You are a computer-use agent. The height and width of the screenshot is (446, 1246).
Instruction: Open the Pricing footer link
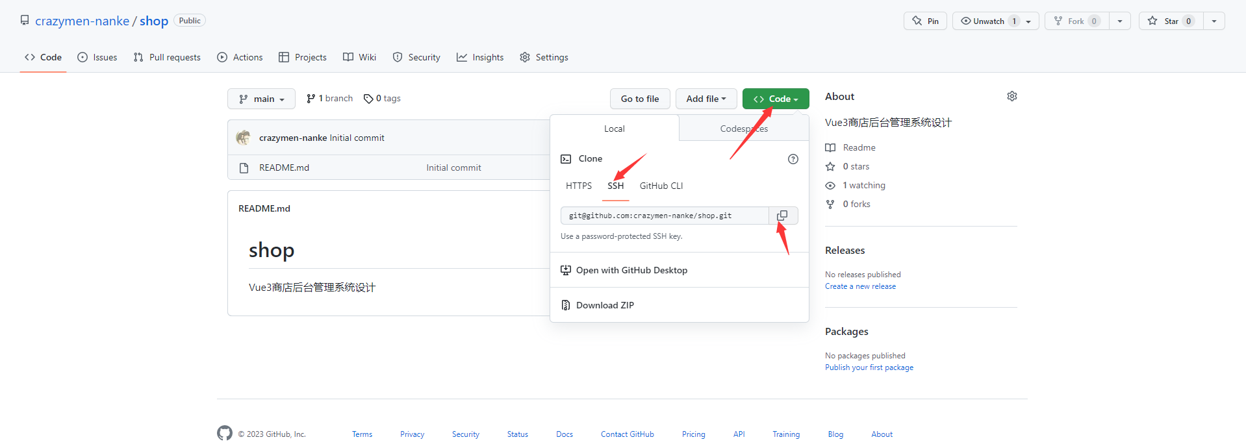click(694, 434)
